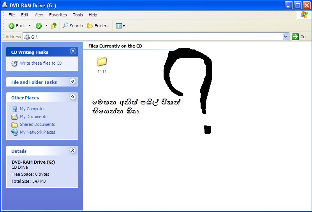The height and width of the screenshot is (212, 312).
Task: Click the drive icon in title bar
Action: click(5, 5)
